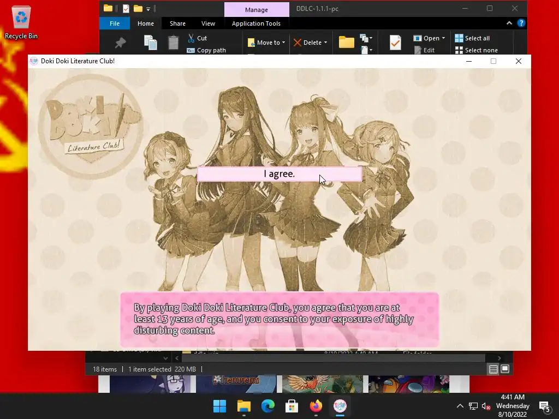Open the Open dropdown in ribbon
The height and width of the screenshot is (419, 559).
click(x=429, y=38)
